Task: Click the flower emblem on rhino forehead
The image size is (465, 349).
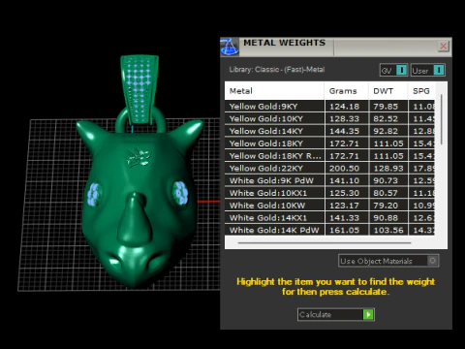Action: tap(139, 158)
